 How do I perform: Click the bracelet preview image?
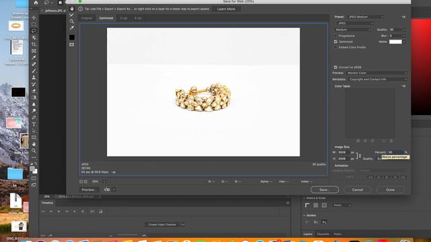point(203,92)
